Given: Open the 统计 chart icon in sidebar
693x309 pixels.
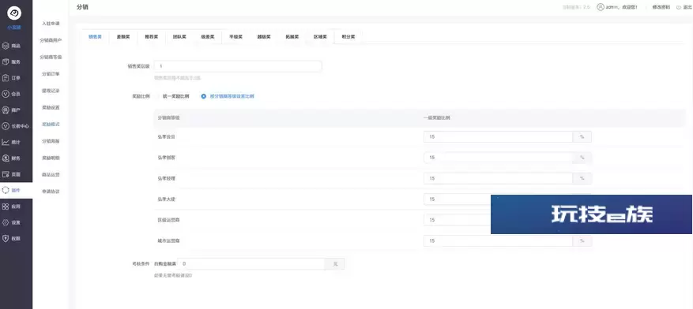Looking at the screenshot, I should click(x=6, y=142).
